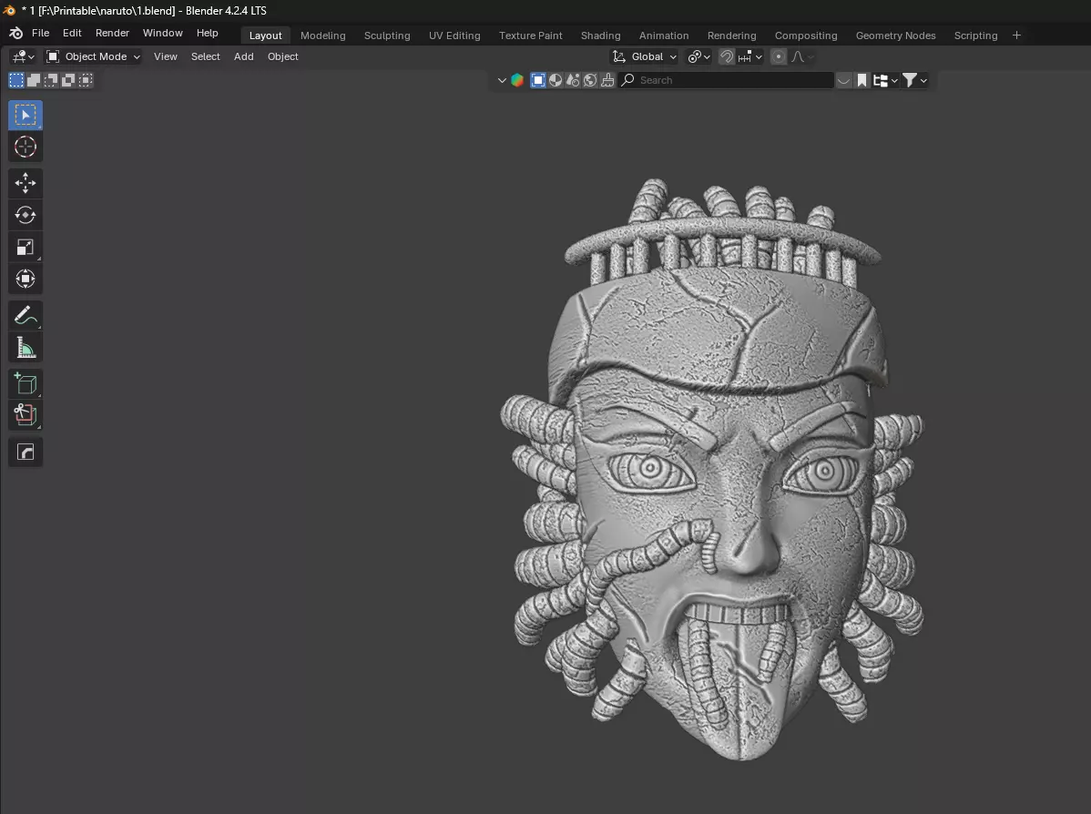
Task: Switch to the Compositing workspace tab
Action: pos(806,36)
